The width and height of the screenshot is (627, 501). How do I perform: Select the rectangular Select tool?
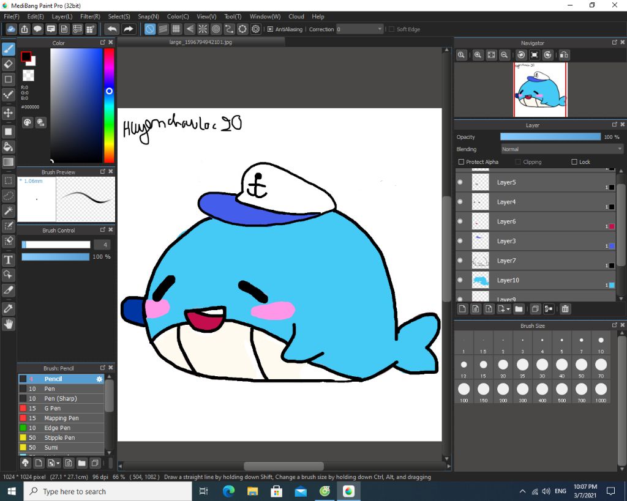tap(8, 180)
